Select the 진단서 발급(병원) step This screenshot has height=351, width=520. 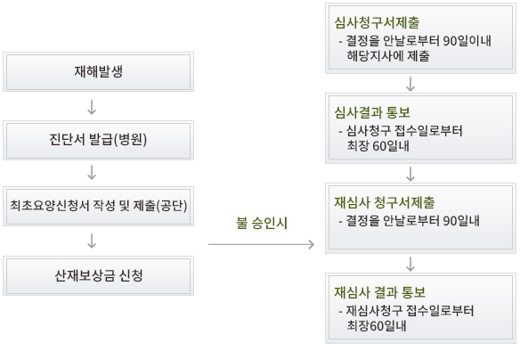(98, 141)
